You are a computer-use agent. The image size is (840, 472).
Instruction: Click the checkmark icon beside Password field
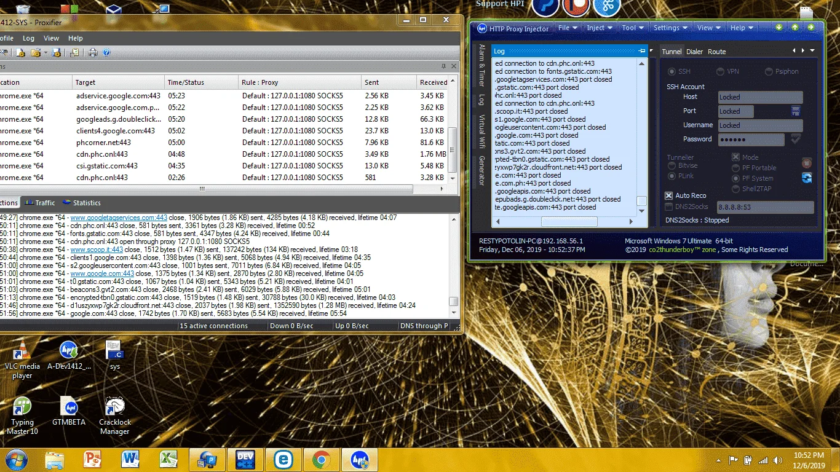click(x=796, y=140)
